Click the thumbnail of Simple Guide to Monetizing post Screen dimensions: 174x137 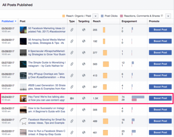(x=23, y=64)
